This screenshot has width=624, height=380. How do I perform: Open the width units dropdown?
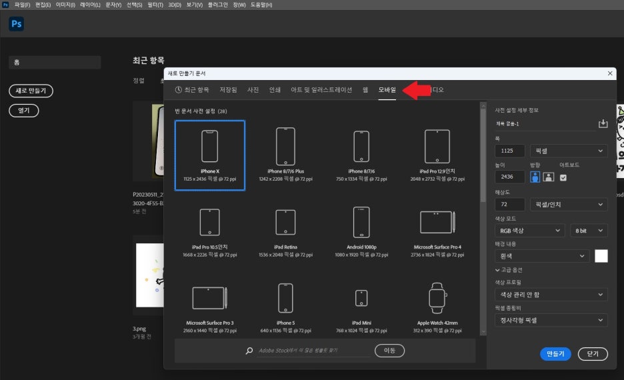[x=569, y=151]
